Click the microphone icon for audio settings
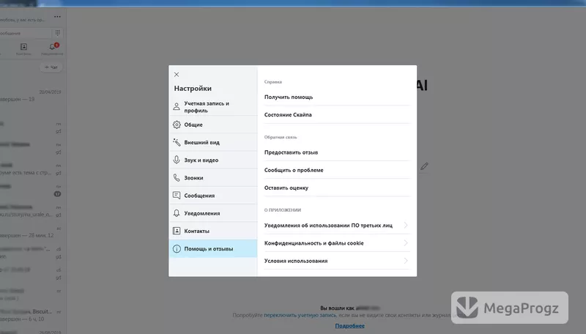Image resolution: width=586 pixels, height=334 pixels. point(177,160)
